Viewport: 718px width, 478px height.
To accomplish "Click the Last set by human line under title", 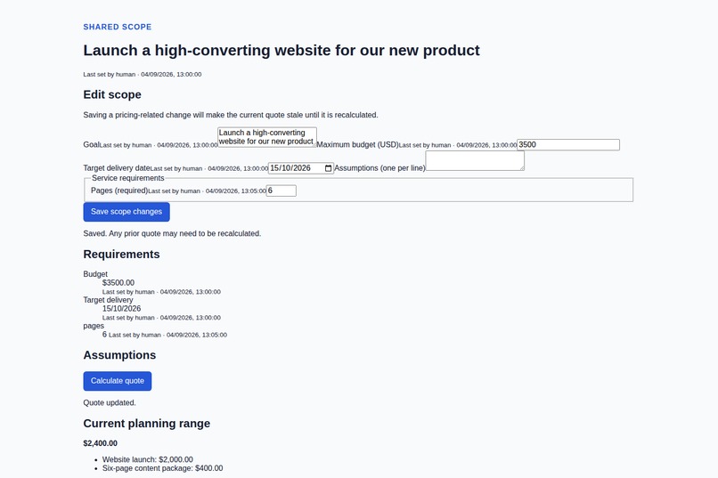I will [143, 74].
